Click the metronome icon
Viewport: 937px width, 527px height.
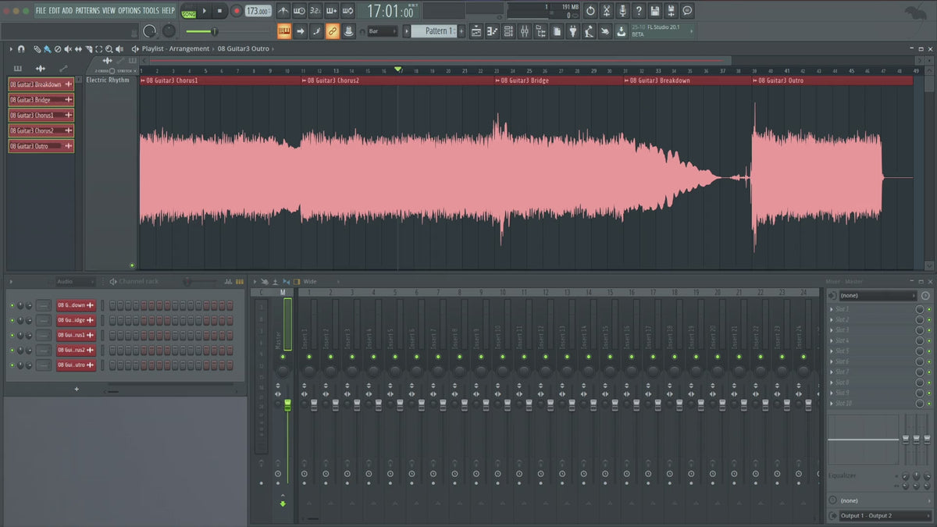pyautogui.click(x=283, y=11)
